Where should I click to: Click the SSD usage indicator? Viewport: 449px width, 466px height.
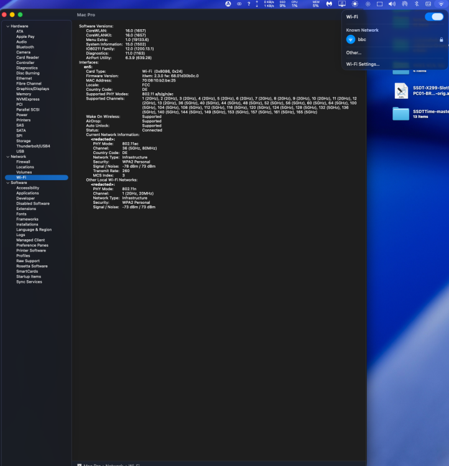[x=282, y=4]
